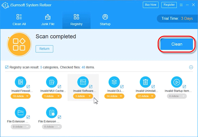Open the 14 Article dropdown

coord(114,96)
